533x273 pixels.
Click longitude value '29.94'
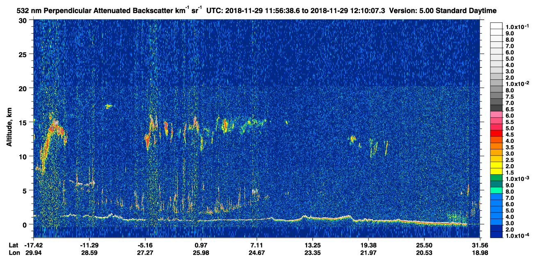(x=34, y=253)
